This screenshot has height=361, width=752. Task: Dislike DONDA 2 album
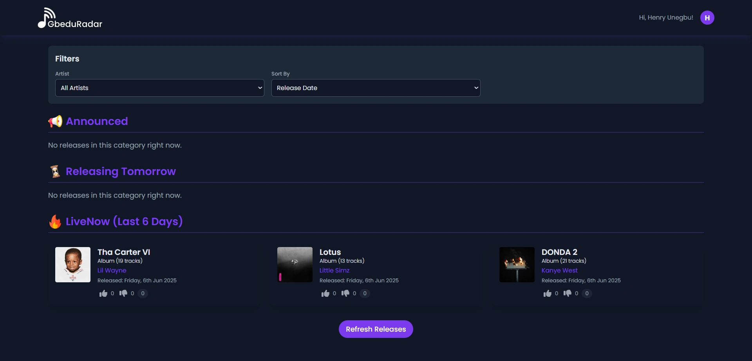[568, 293]
